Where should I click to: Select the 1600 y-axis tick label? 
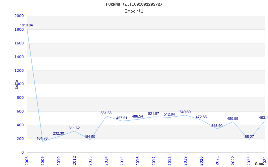(x=19, y=43)
